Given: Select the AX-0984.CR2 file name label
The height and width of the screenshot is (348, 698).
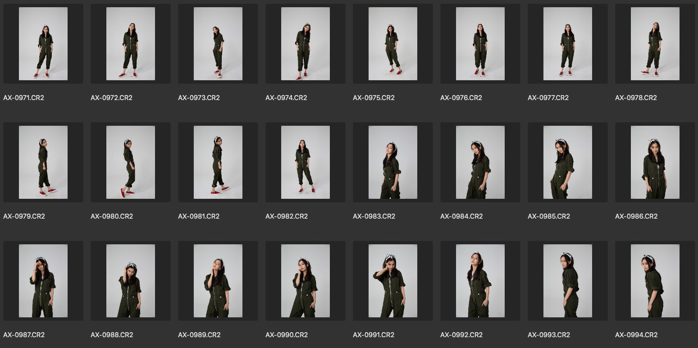Looking at the screenshot, I should pos(461,216).
